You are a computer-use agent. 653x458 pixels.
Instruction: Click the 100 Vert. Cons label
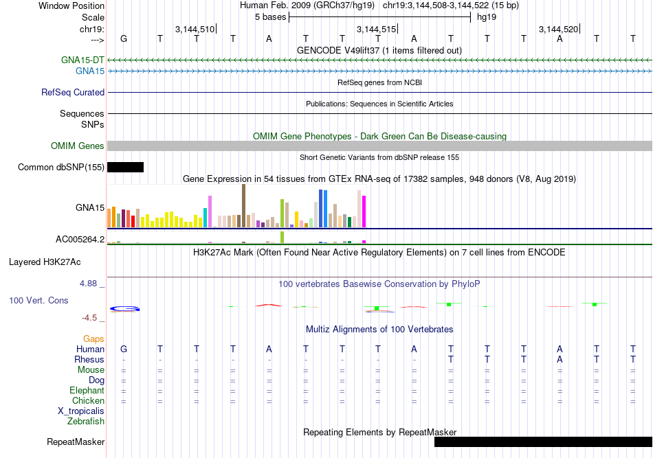coord(38,300)
